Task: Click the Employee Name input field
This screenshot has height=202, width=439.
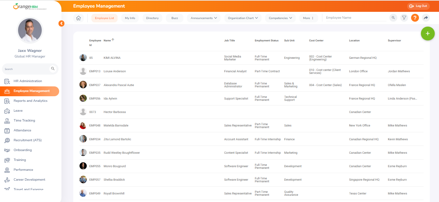Action: point(356,17)
